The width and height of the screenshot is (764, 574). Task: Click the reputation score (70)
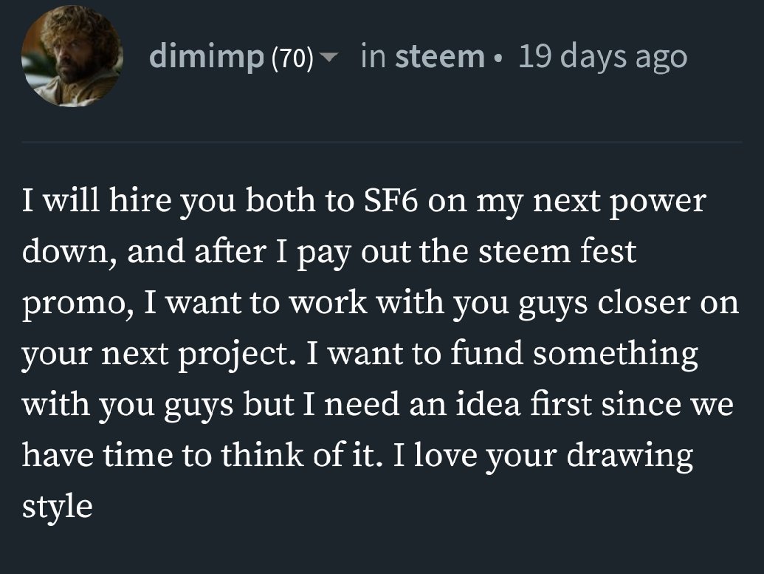click(x=294, y=58)
